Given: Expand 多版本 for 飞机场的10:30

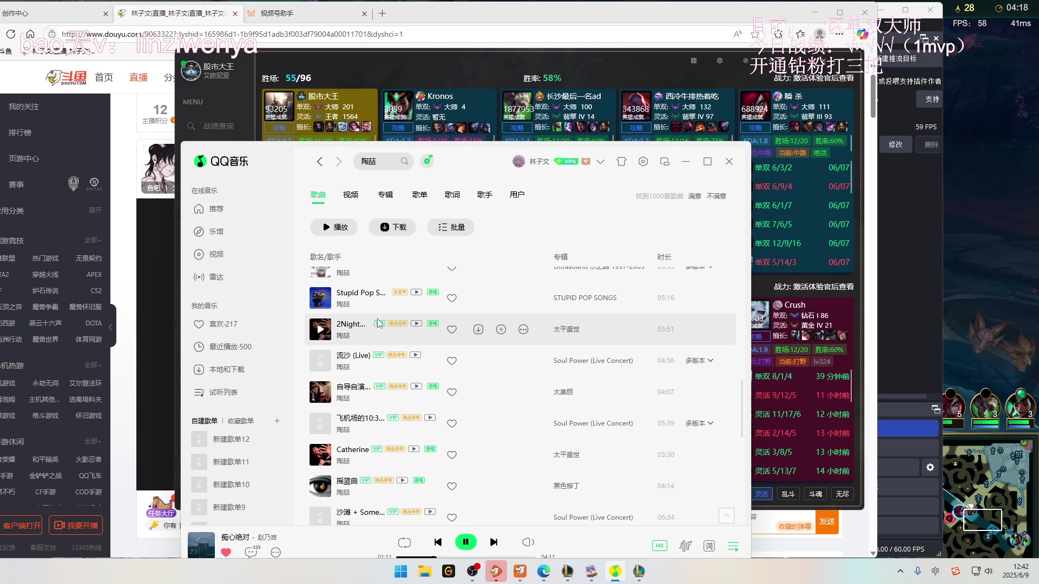Looking at the screenshot, I should coord(699,423).
